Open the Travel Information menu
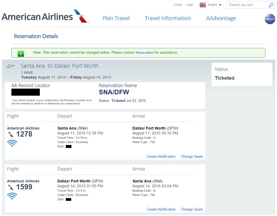Screen dimensions: 277x216 coord(168,18)
